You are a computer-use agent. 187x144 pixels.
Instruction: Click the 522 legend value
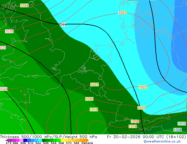38,143
